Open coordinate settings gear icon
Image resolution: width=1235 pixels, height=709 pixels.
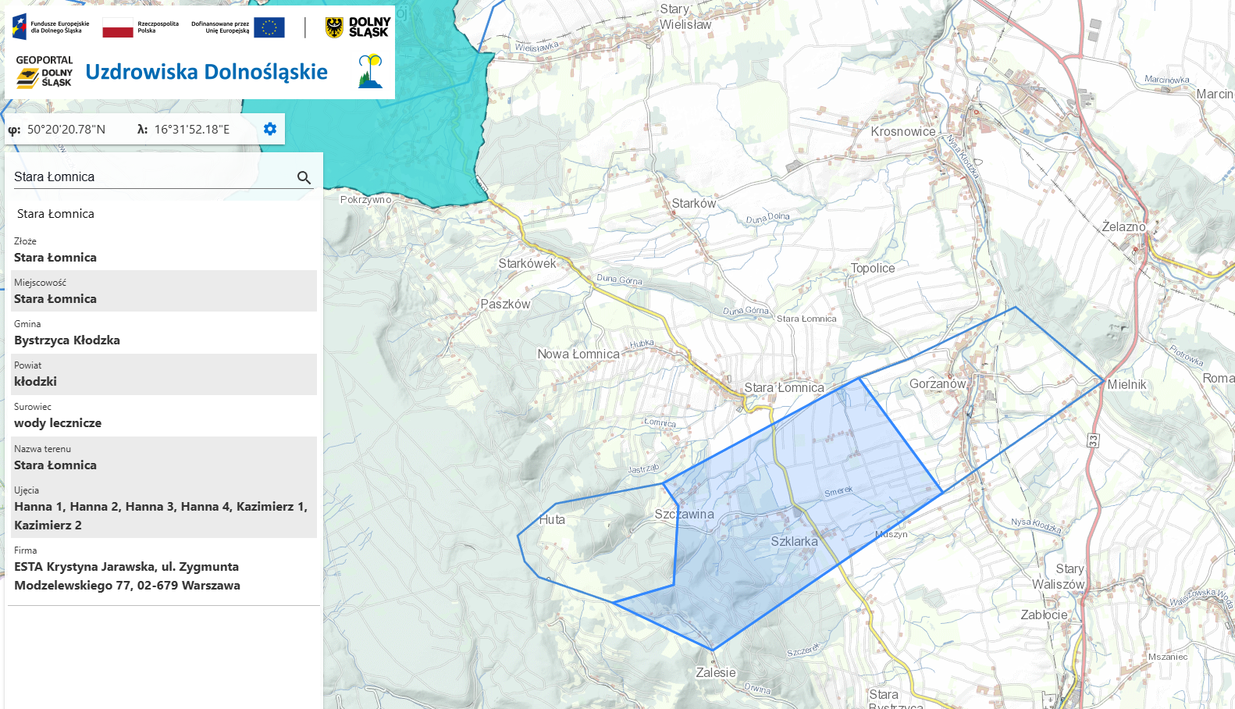tap(270, 129)
